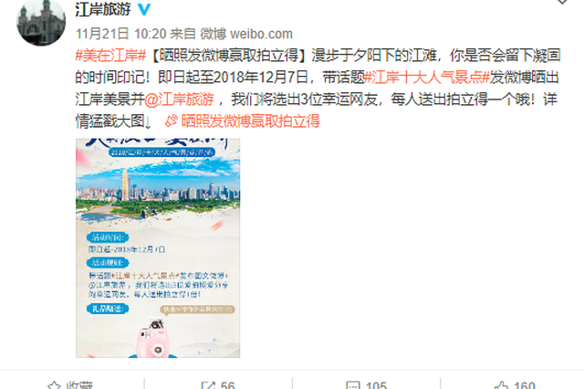Like the post with thumbs-up icon
The image size is (584, 389).
(501, 385)
